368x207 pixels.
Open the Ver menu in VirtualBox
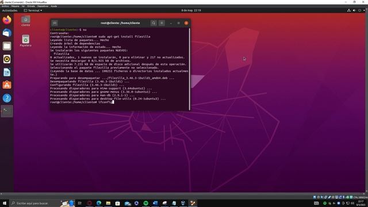23,6
